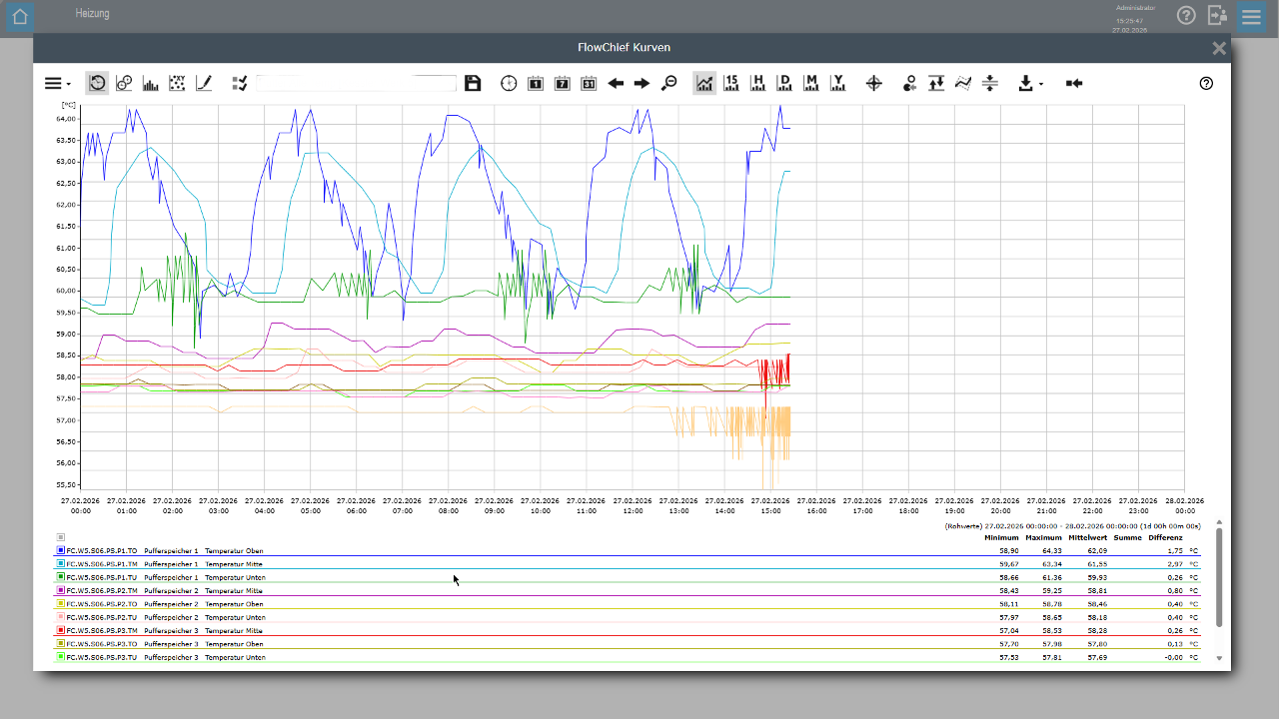Click the legend list vertical scrollbar

[x=1218, y=579]
